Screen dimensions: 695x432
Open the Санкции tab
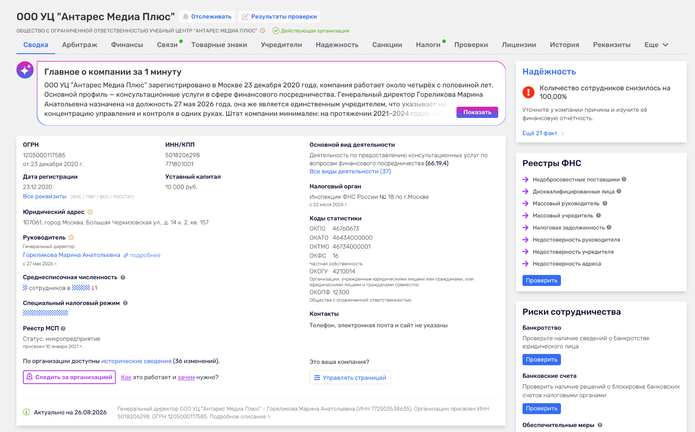click(x=387, y=45)
